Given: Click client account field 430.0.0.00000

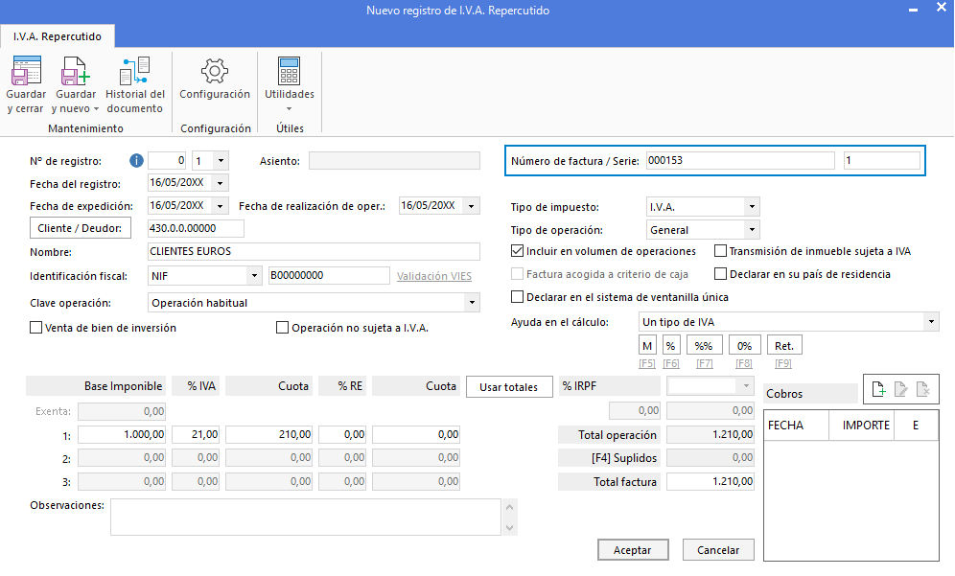Looking at the screenshot, I should click(x=197, y=228).
